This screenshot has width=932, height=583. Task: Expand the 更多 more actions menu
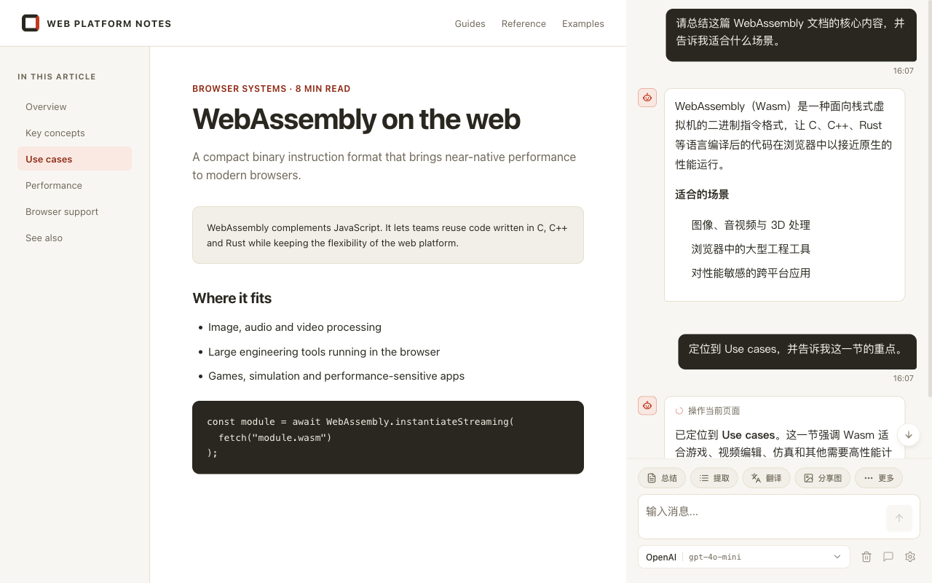(x=879, y=478)
